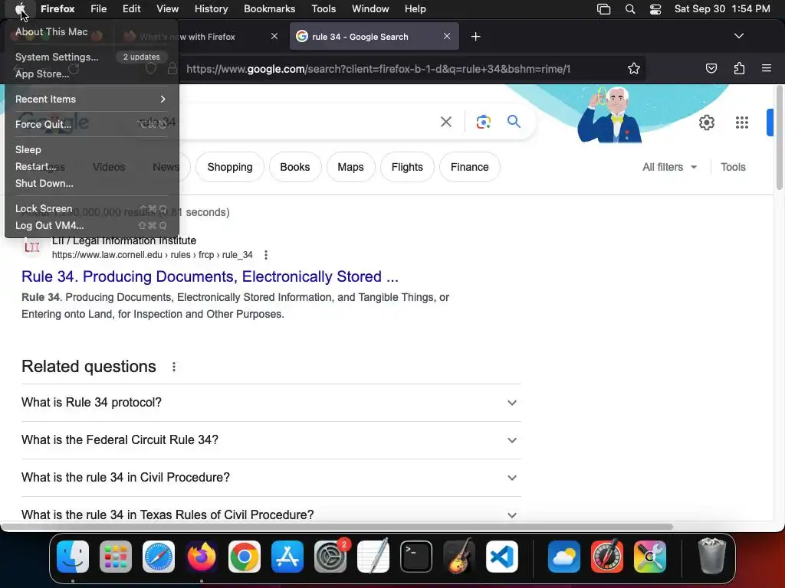Image resolution: width=785 pixels, height=588 pixels.
Task: Open the Bookmarks menu in the menu bar
Action: click(269, 9)
